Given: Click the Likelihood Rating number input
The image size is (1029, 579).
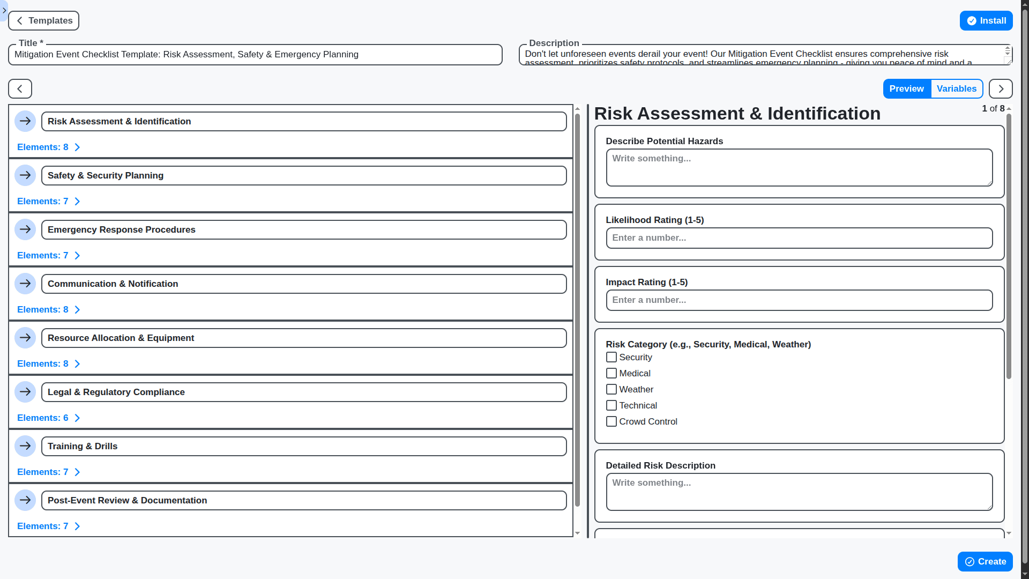Looking at the screenshot, I should click(x=799, y=237).
